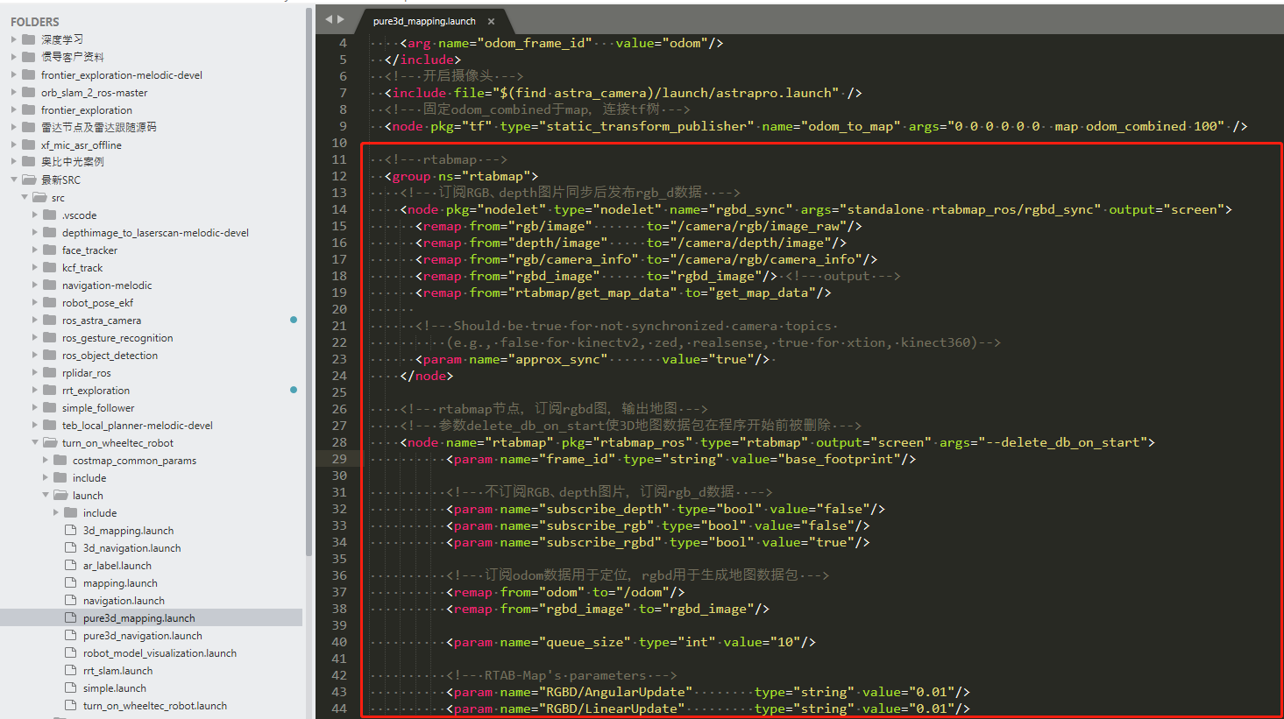Collapse the launch folder
The height and width of the screenshot is (719, 1284).
pos(46,496)
